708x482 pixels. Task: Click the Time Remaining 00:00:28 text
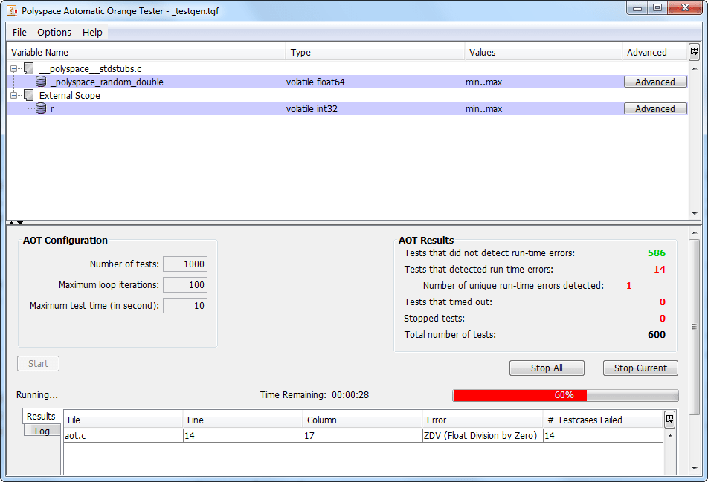(x=315, y=395)
